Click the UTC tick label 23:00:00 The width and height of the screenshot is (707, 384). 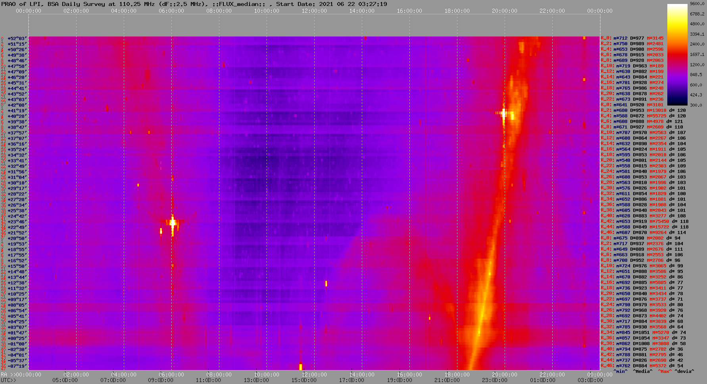pyautogui.click(x=494, y=380)
